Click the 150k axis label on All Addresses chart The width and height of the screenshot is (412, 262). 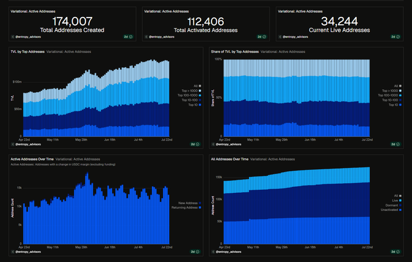pyautogui.click(x=219, y=177)
